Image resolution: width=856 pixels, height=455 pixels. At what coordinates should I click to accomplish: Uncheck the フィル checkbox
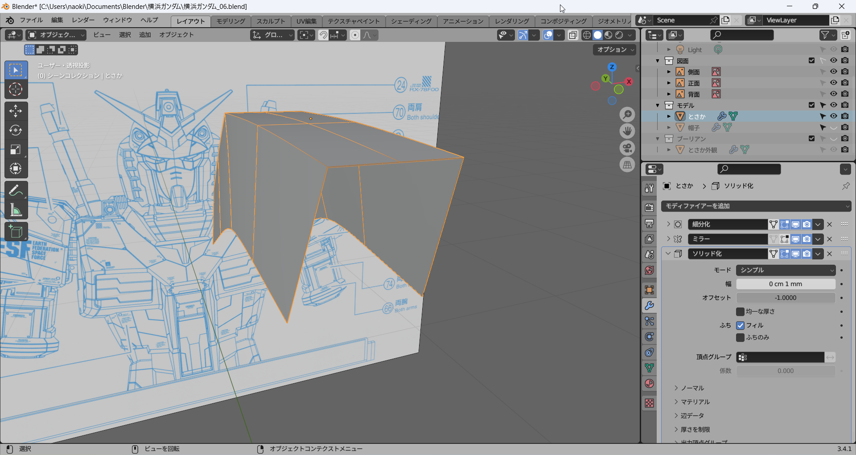coord(741,325)
